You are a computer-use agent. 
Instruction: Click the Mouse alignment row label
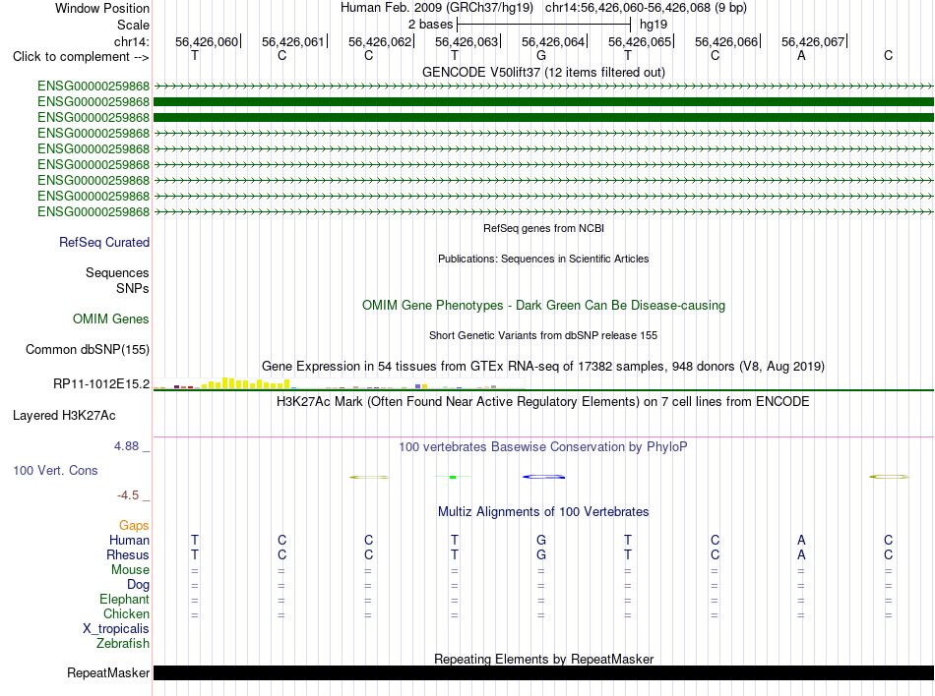pos(130,570)
